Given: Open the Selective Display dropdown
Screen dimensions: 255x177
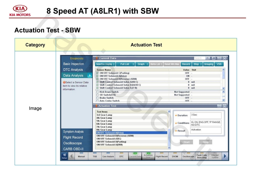Looking at the screenshot, I should click(105, 64).
